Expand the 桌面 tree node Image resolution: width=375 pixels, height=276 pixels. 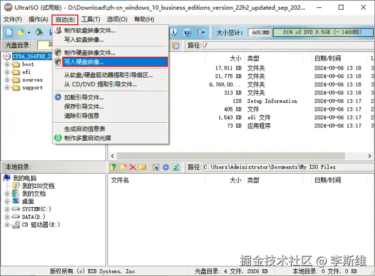click(7, 201)
